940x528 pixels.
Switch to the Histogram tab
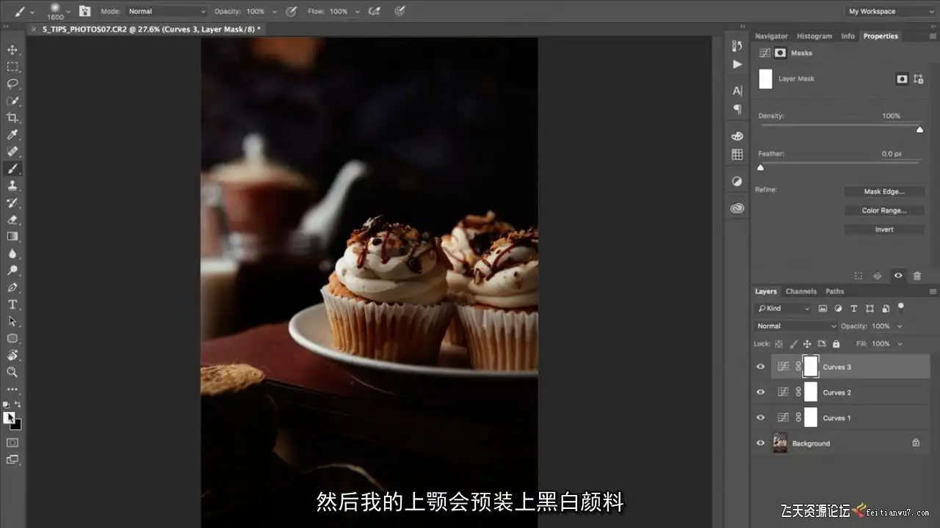[x=814, y=36]
